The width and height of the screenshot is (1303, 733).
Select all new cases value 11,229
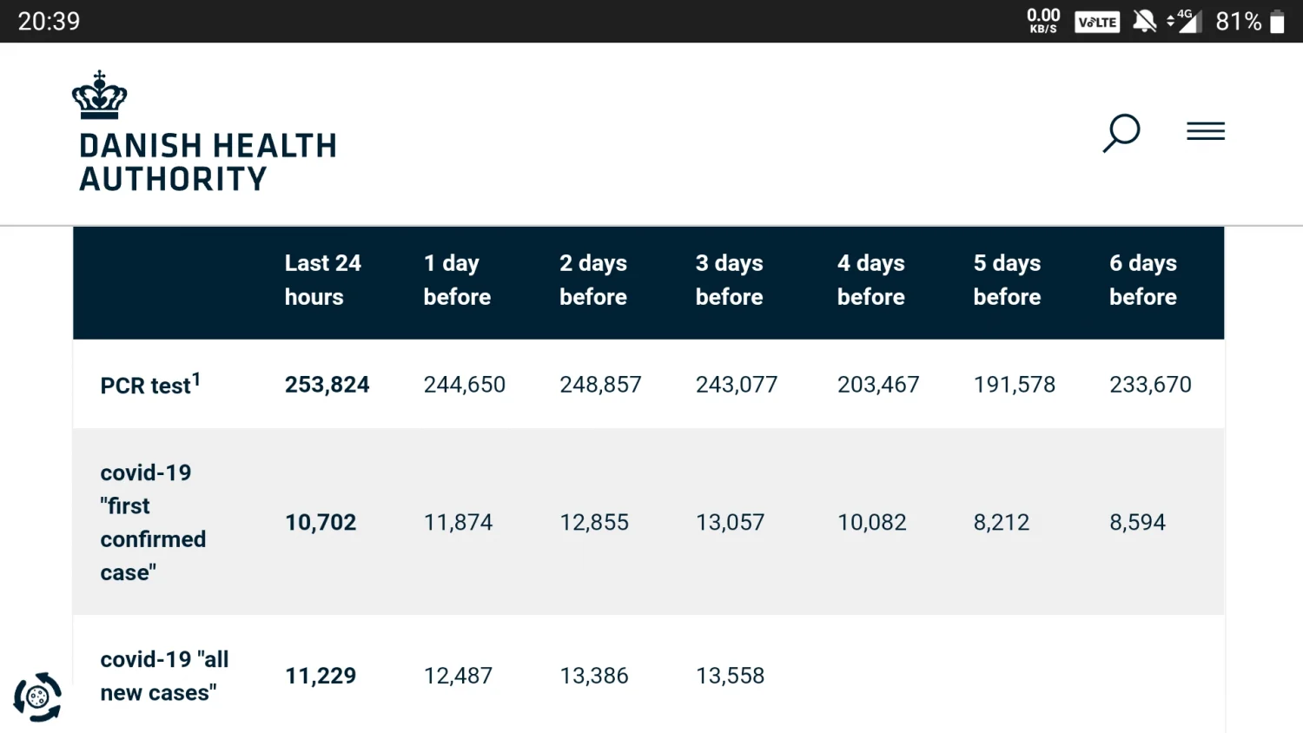coord(321,676)
